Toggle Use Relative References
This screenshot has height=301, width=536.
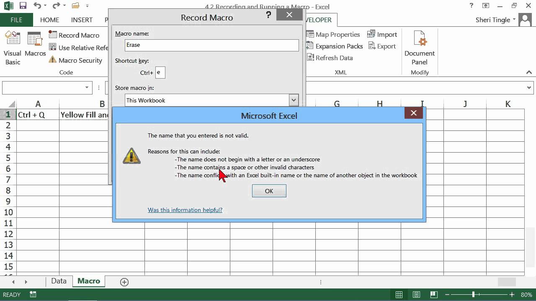52,48
